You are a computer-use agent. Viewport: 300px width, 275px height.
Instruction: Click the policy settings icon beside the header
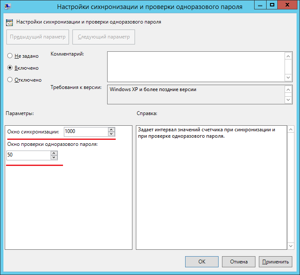9,22
